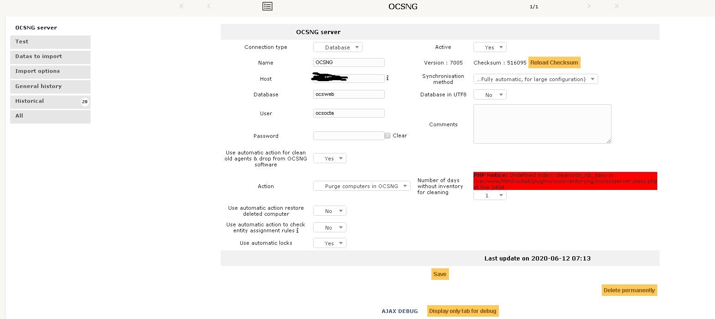
Task: Click the Comments text area
Action: (x=542, y=124)
